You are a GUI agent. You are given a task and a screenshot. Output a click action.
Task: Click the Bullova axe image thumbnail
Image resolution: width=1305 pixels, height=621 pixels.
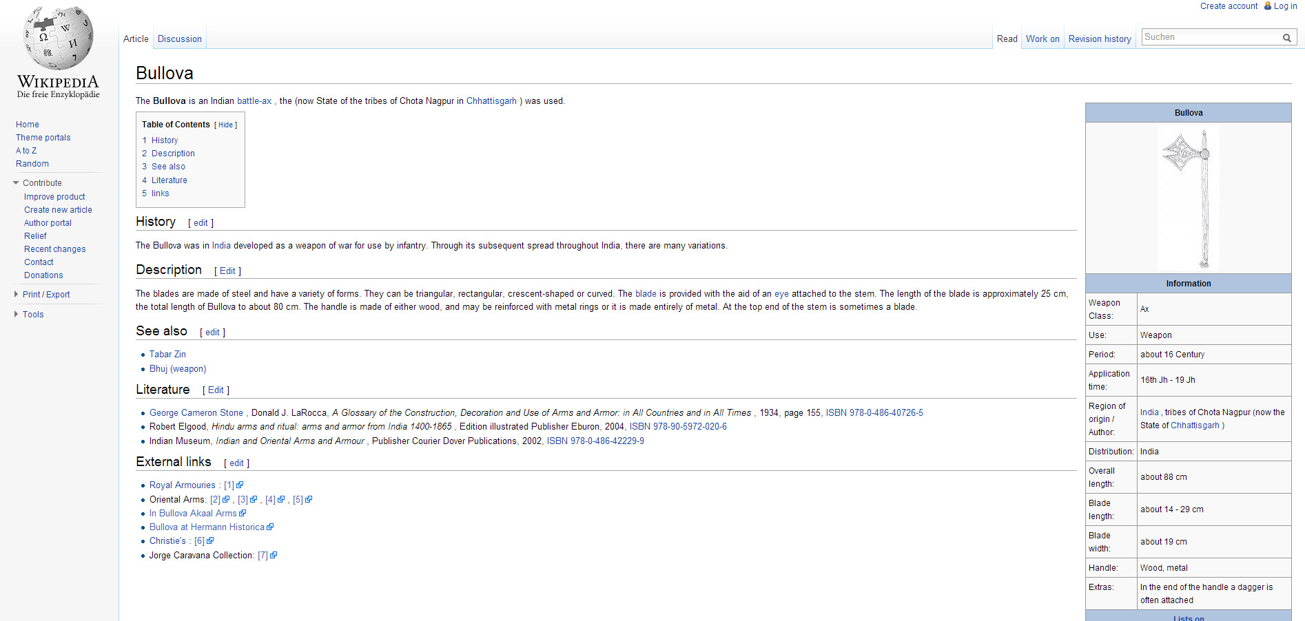click(1188, 198)
